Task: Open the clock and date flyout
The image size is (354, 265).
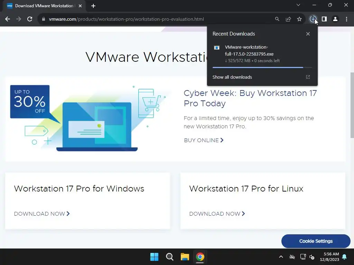Action: coord(329,257)
